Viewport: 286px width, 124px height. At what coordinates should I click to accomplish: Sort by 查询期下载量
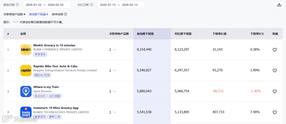point(38,14)
